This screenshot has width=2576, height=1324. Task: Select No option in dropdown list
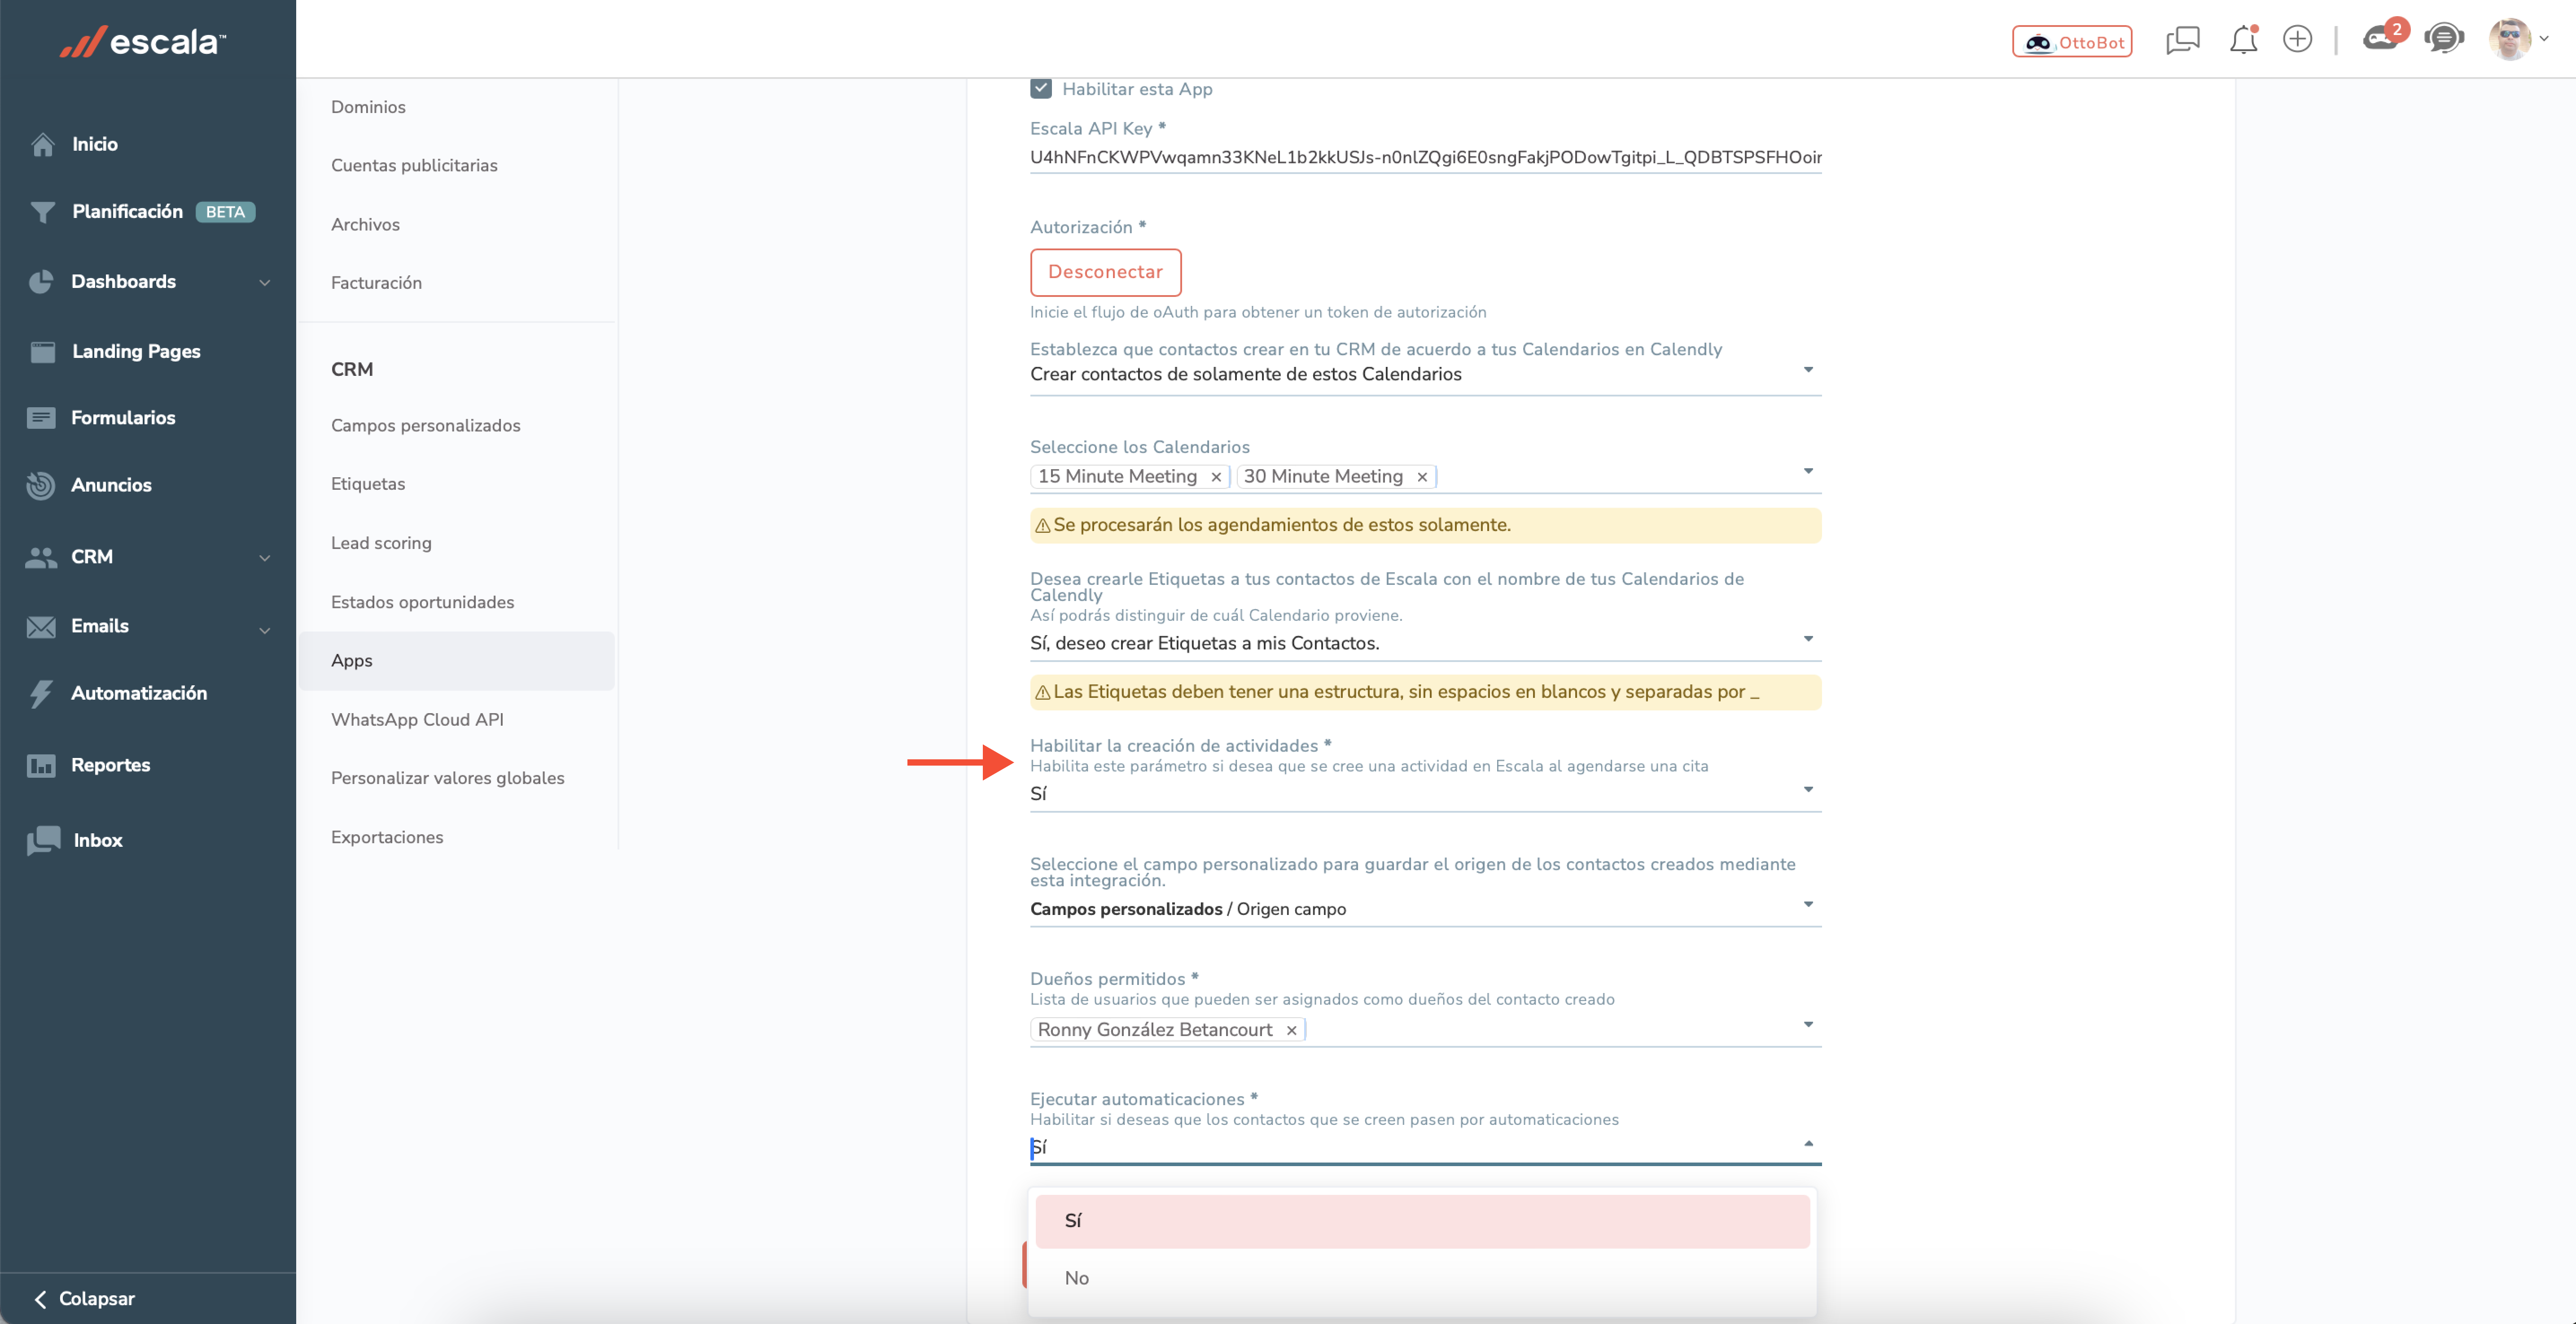tap(1422, 1278)
